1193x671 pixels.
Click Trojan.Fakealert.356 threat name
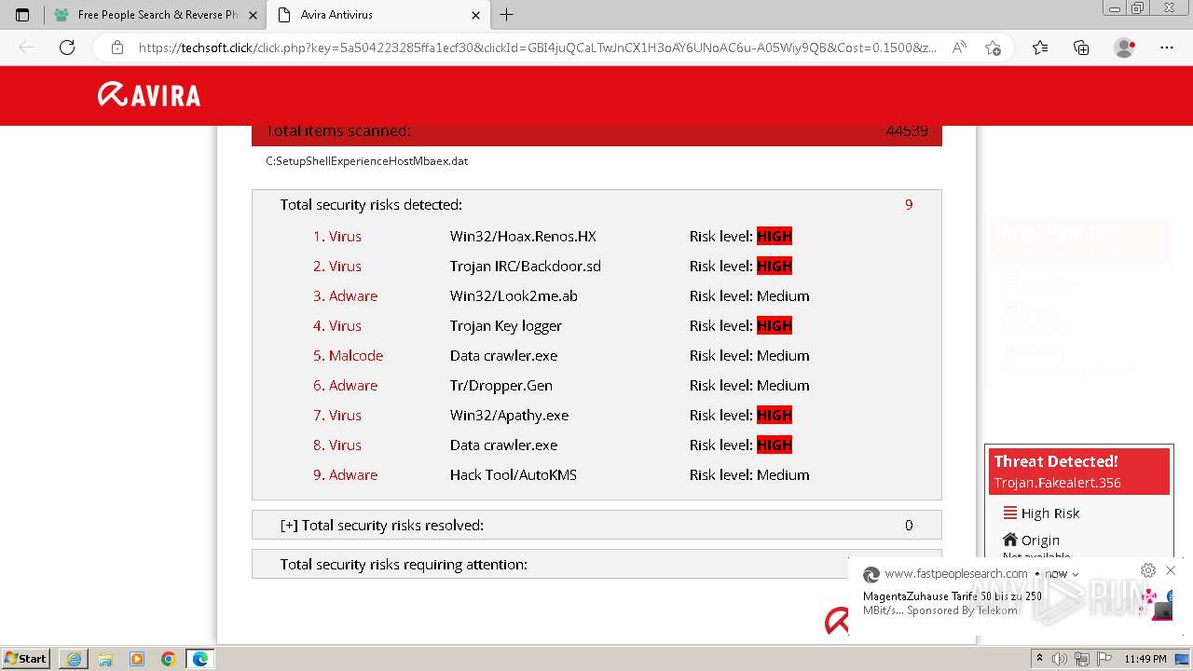1058,483
